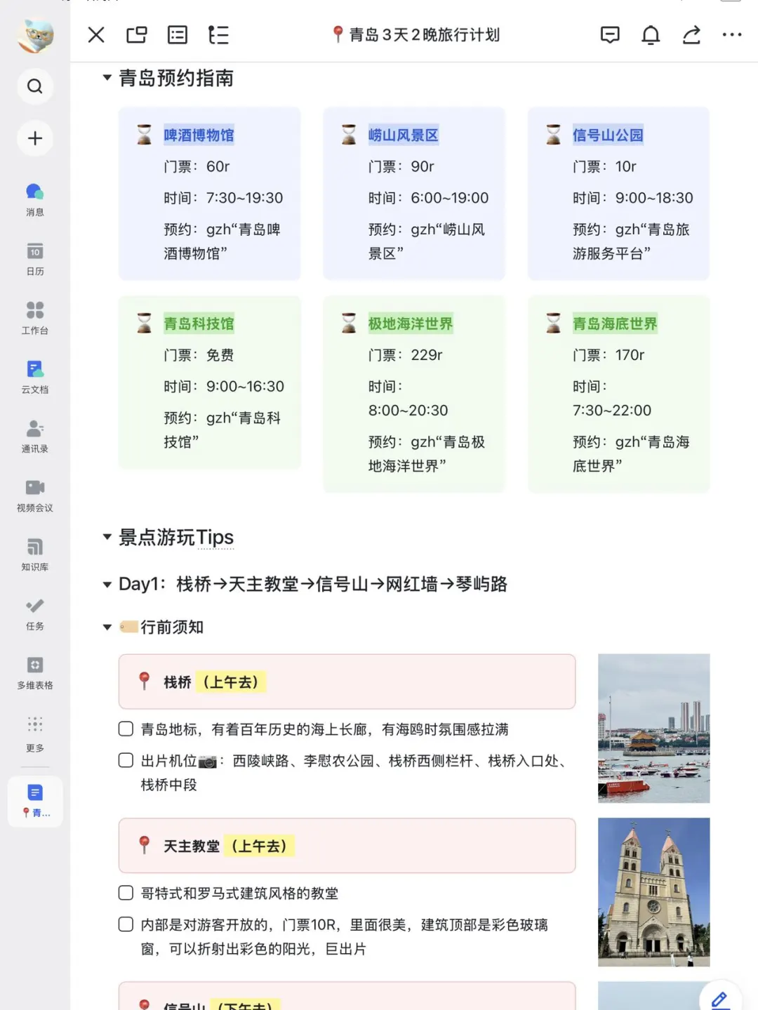This screenshot has height=1010, width=758.
Task: Open the user avatar profile
Action: pyautogui.click(x=35, y=35)
